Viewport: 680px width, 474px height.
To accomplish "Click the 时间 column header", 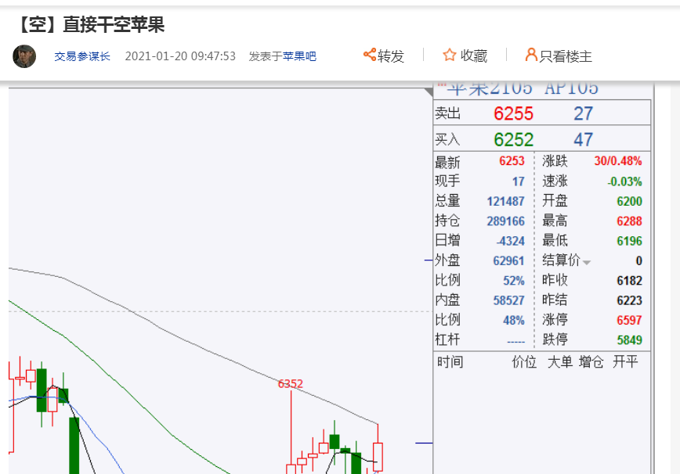I will click(x=450, y=361).
